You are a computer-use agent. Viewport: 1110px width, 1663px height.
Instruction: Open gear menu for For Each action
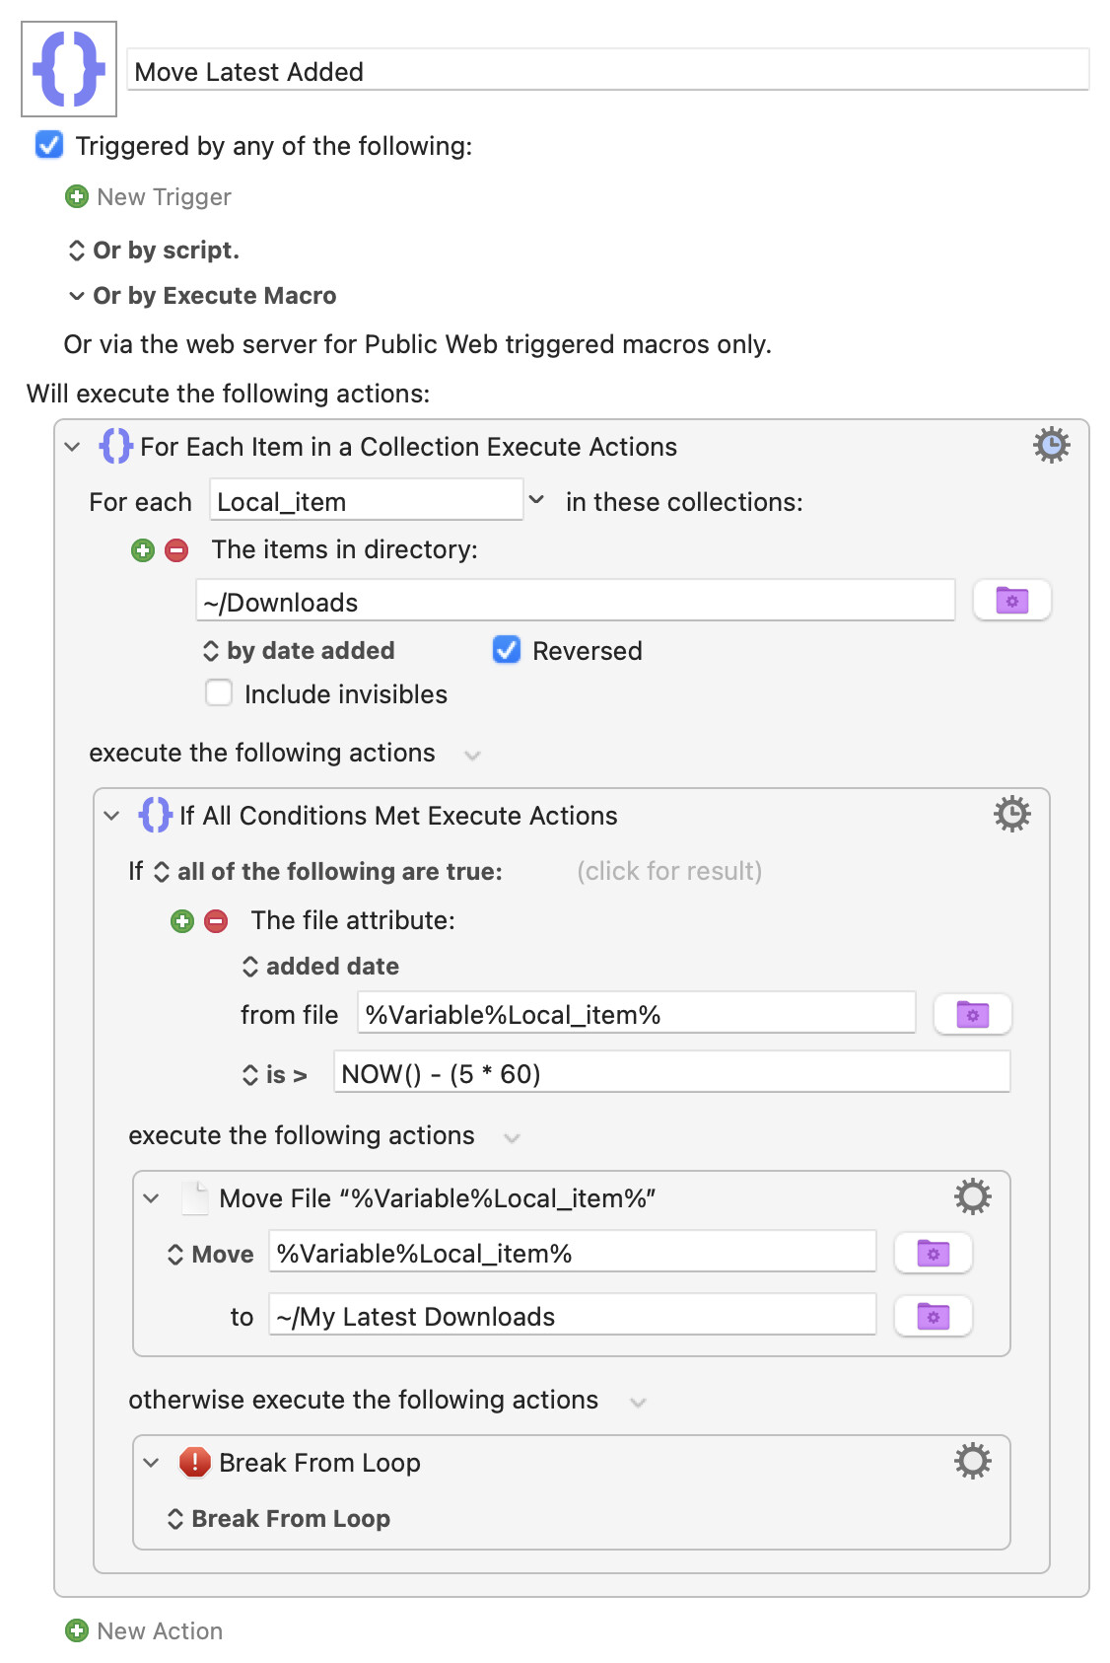1051,446
